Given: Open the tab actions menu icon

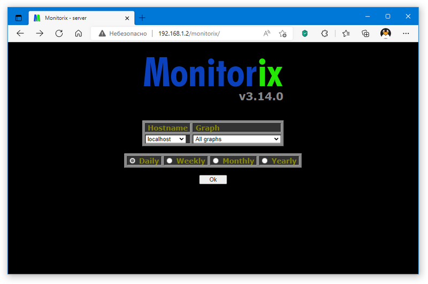Looking at the screenshot, I should pyautogui.click(x=18, y=18).
